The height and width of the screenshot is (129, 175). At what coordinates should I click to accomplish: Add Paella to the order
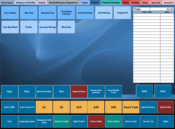tap(29, 27)
